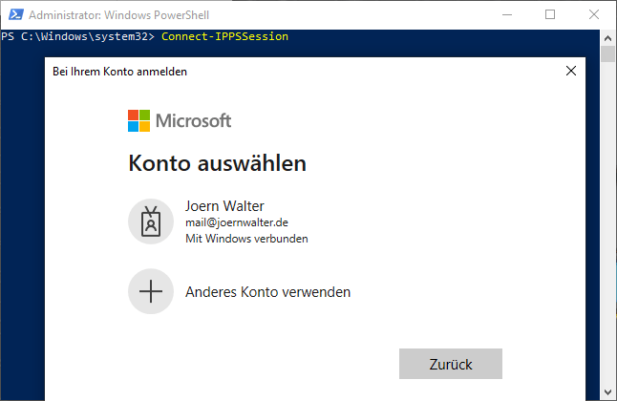Click the Connect-IPPSSession command text
Screen dimensions: 617x401
(224, 36)
